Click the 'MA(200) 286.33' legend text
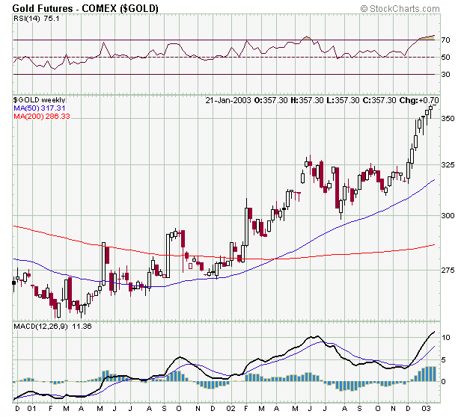This screenshot has width=464, height=417. 42,116
